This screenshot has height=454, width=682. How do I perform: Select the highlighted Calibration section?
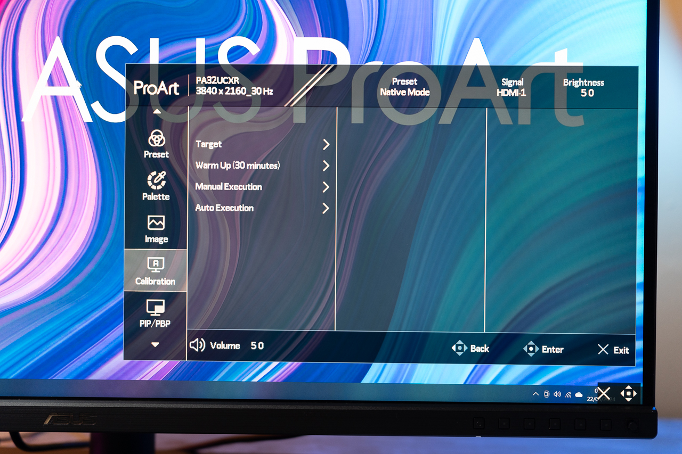click(156, 270)
